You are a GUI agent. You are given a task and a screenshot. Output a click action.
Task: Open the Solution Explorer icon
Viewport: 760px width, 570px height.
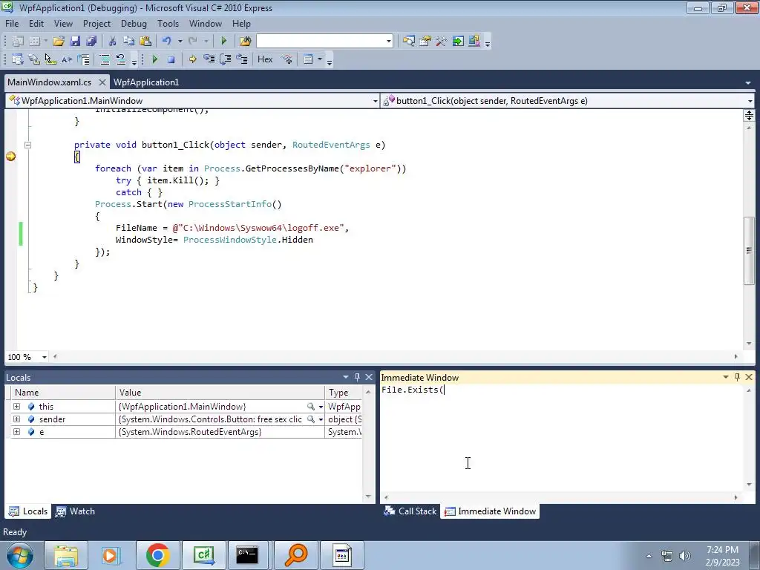click(x=409, y=42)
